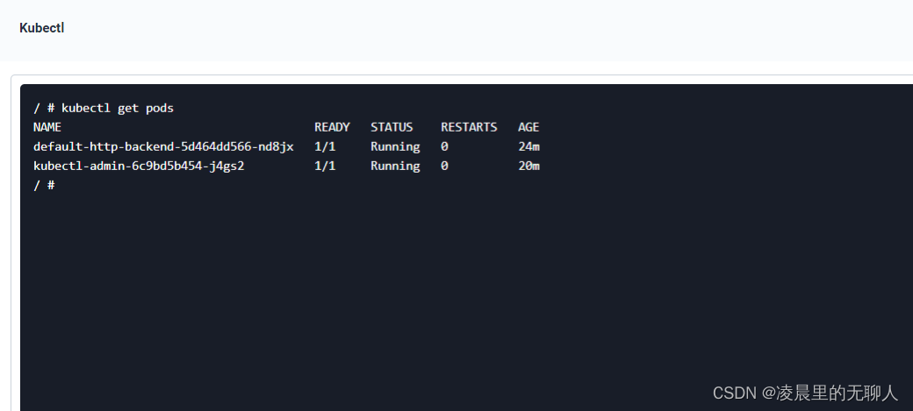This screenshot has height=411, width=913.
Task: Click Running status of default-http-backend pod
Action: 395,147
